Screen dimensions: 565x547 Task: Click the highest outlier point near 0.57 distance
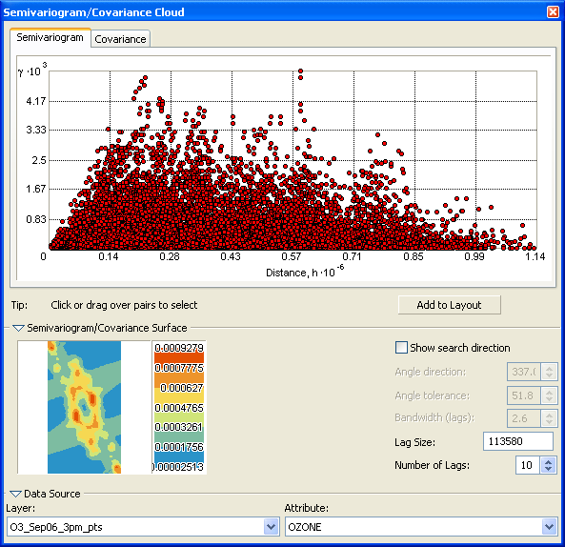tap(300, 71)
